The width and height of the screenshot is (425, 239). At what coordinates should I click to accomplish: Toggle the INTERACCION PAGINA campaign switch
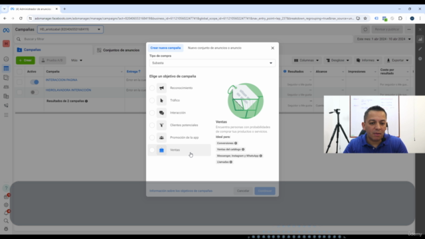point(35,82)
